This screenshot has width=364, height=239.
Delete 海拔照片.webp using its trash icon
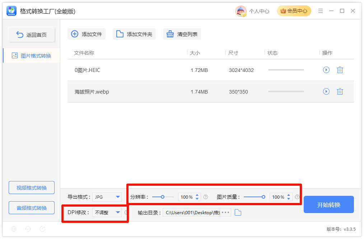point(340,91)
